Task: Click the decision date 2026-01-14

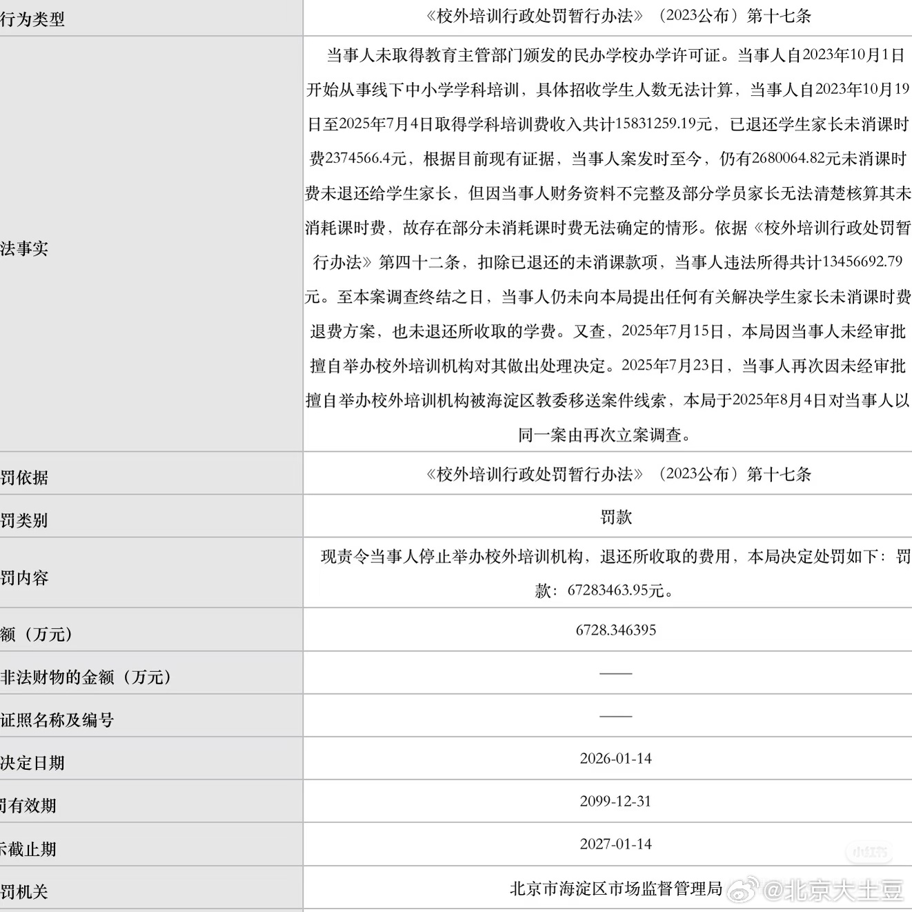Action: coord(616,758)
